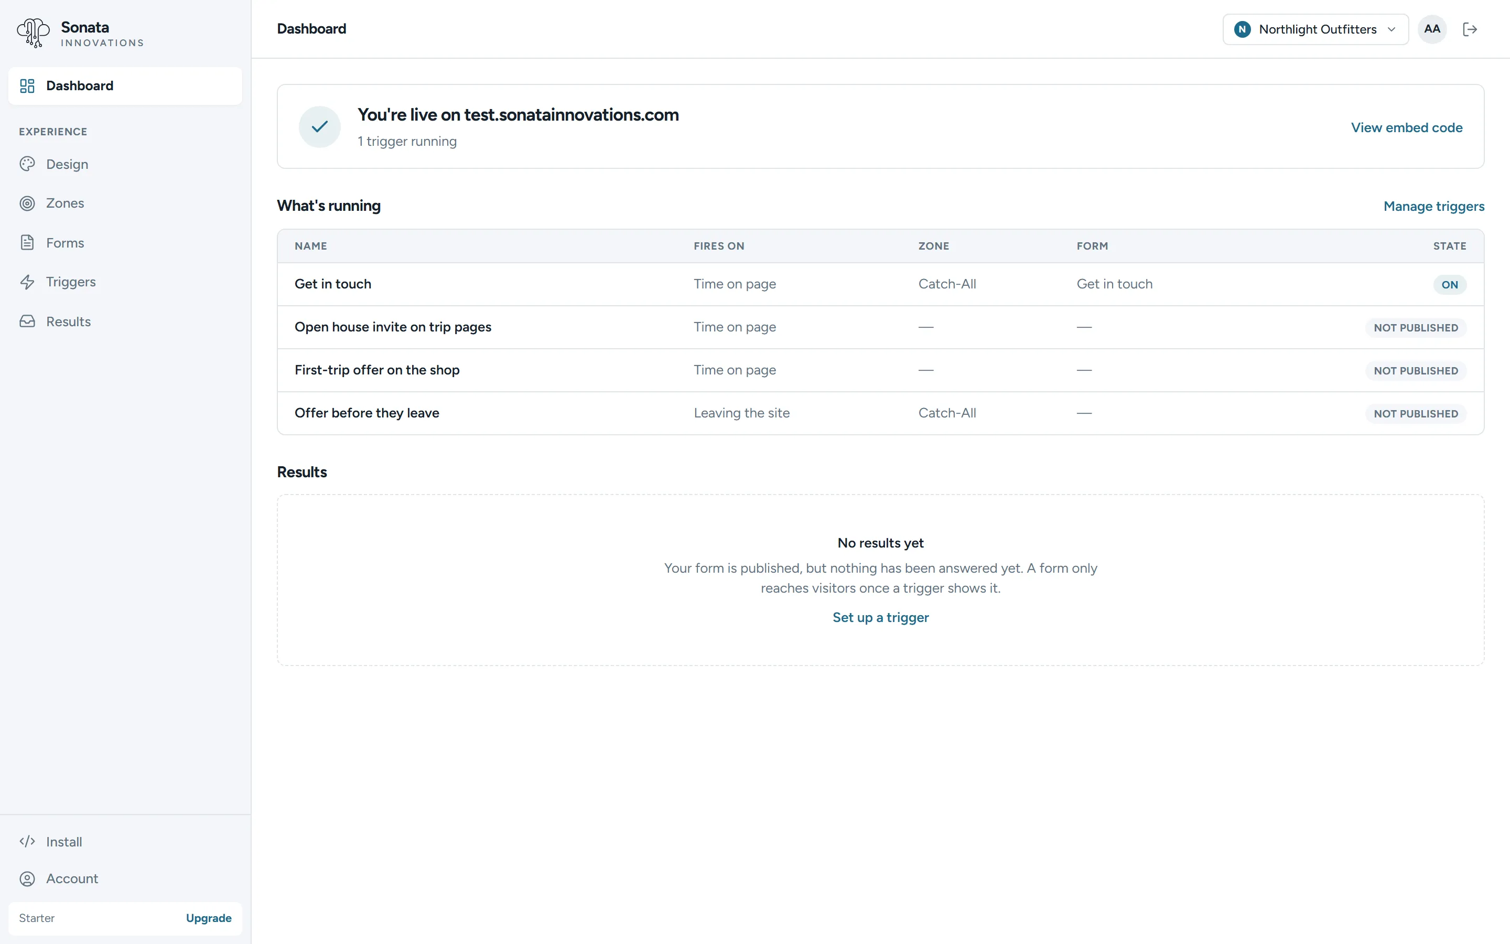Click the Triggers lightning bolt icon

pyautogui.click(x=27, y=282)
